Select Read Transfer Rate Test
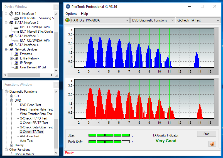 [x=36, y=109]
